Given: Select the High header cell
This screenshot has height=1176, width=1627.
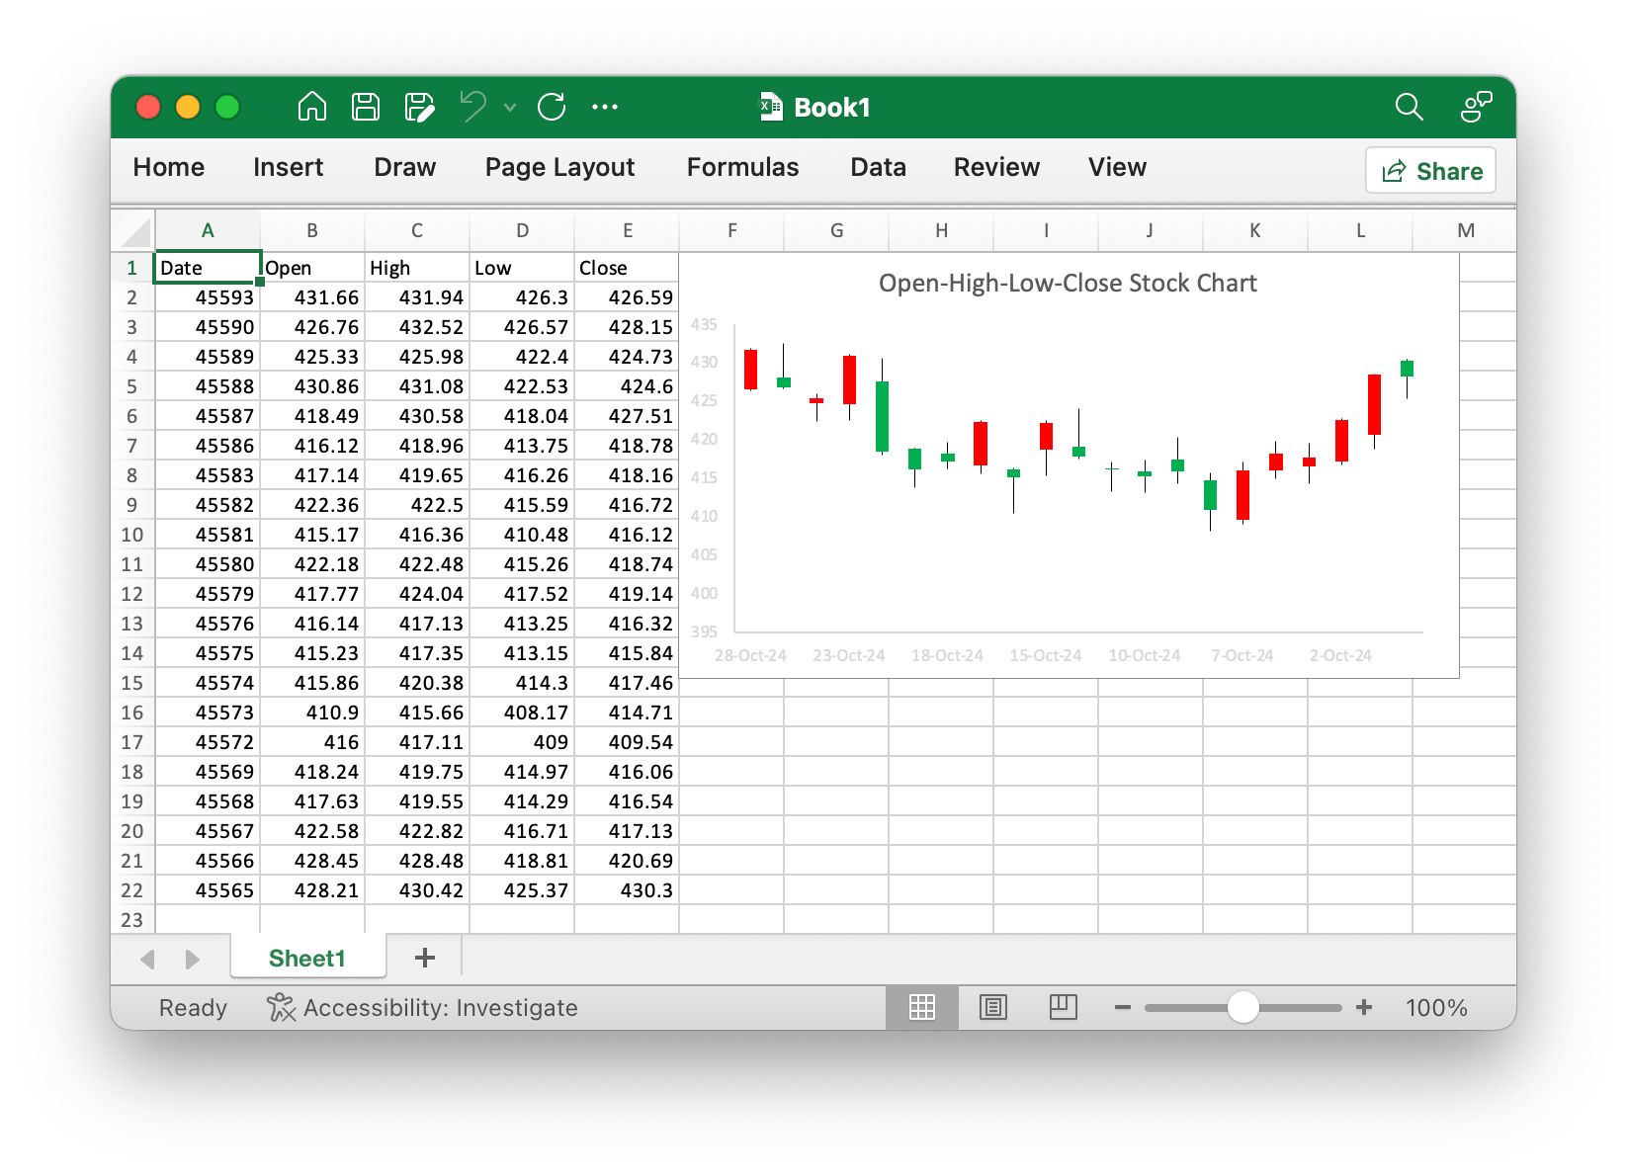Looking at the screenshot, I should coord(417,268).
